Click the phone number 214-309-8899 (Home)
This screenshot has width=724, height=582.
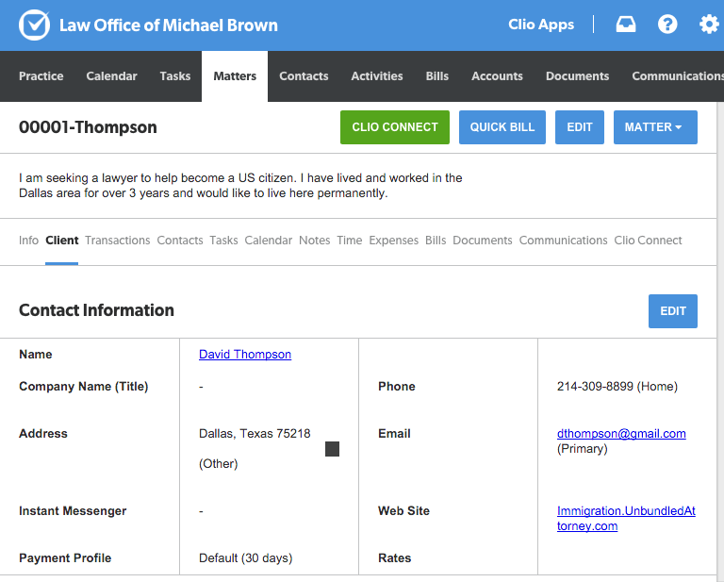click(x=617, y=386)
